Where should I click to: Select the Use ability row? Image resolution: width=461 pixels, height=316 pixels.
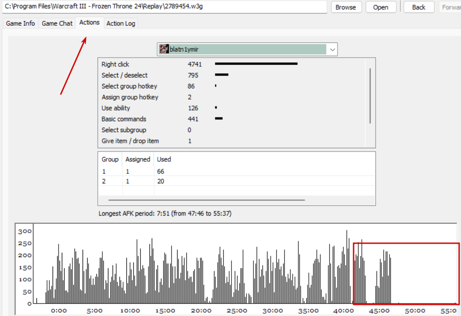coord(232,108)
